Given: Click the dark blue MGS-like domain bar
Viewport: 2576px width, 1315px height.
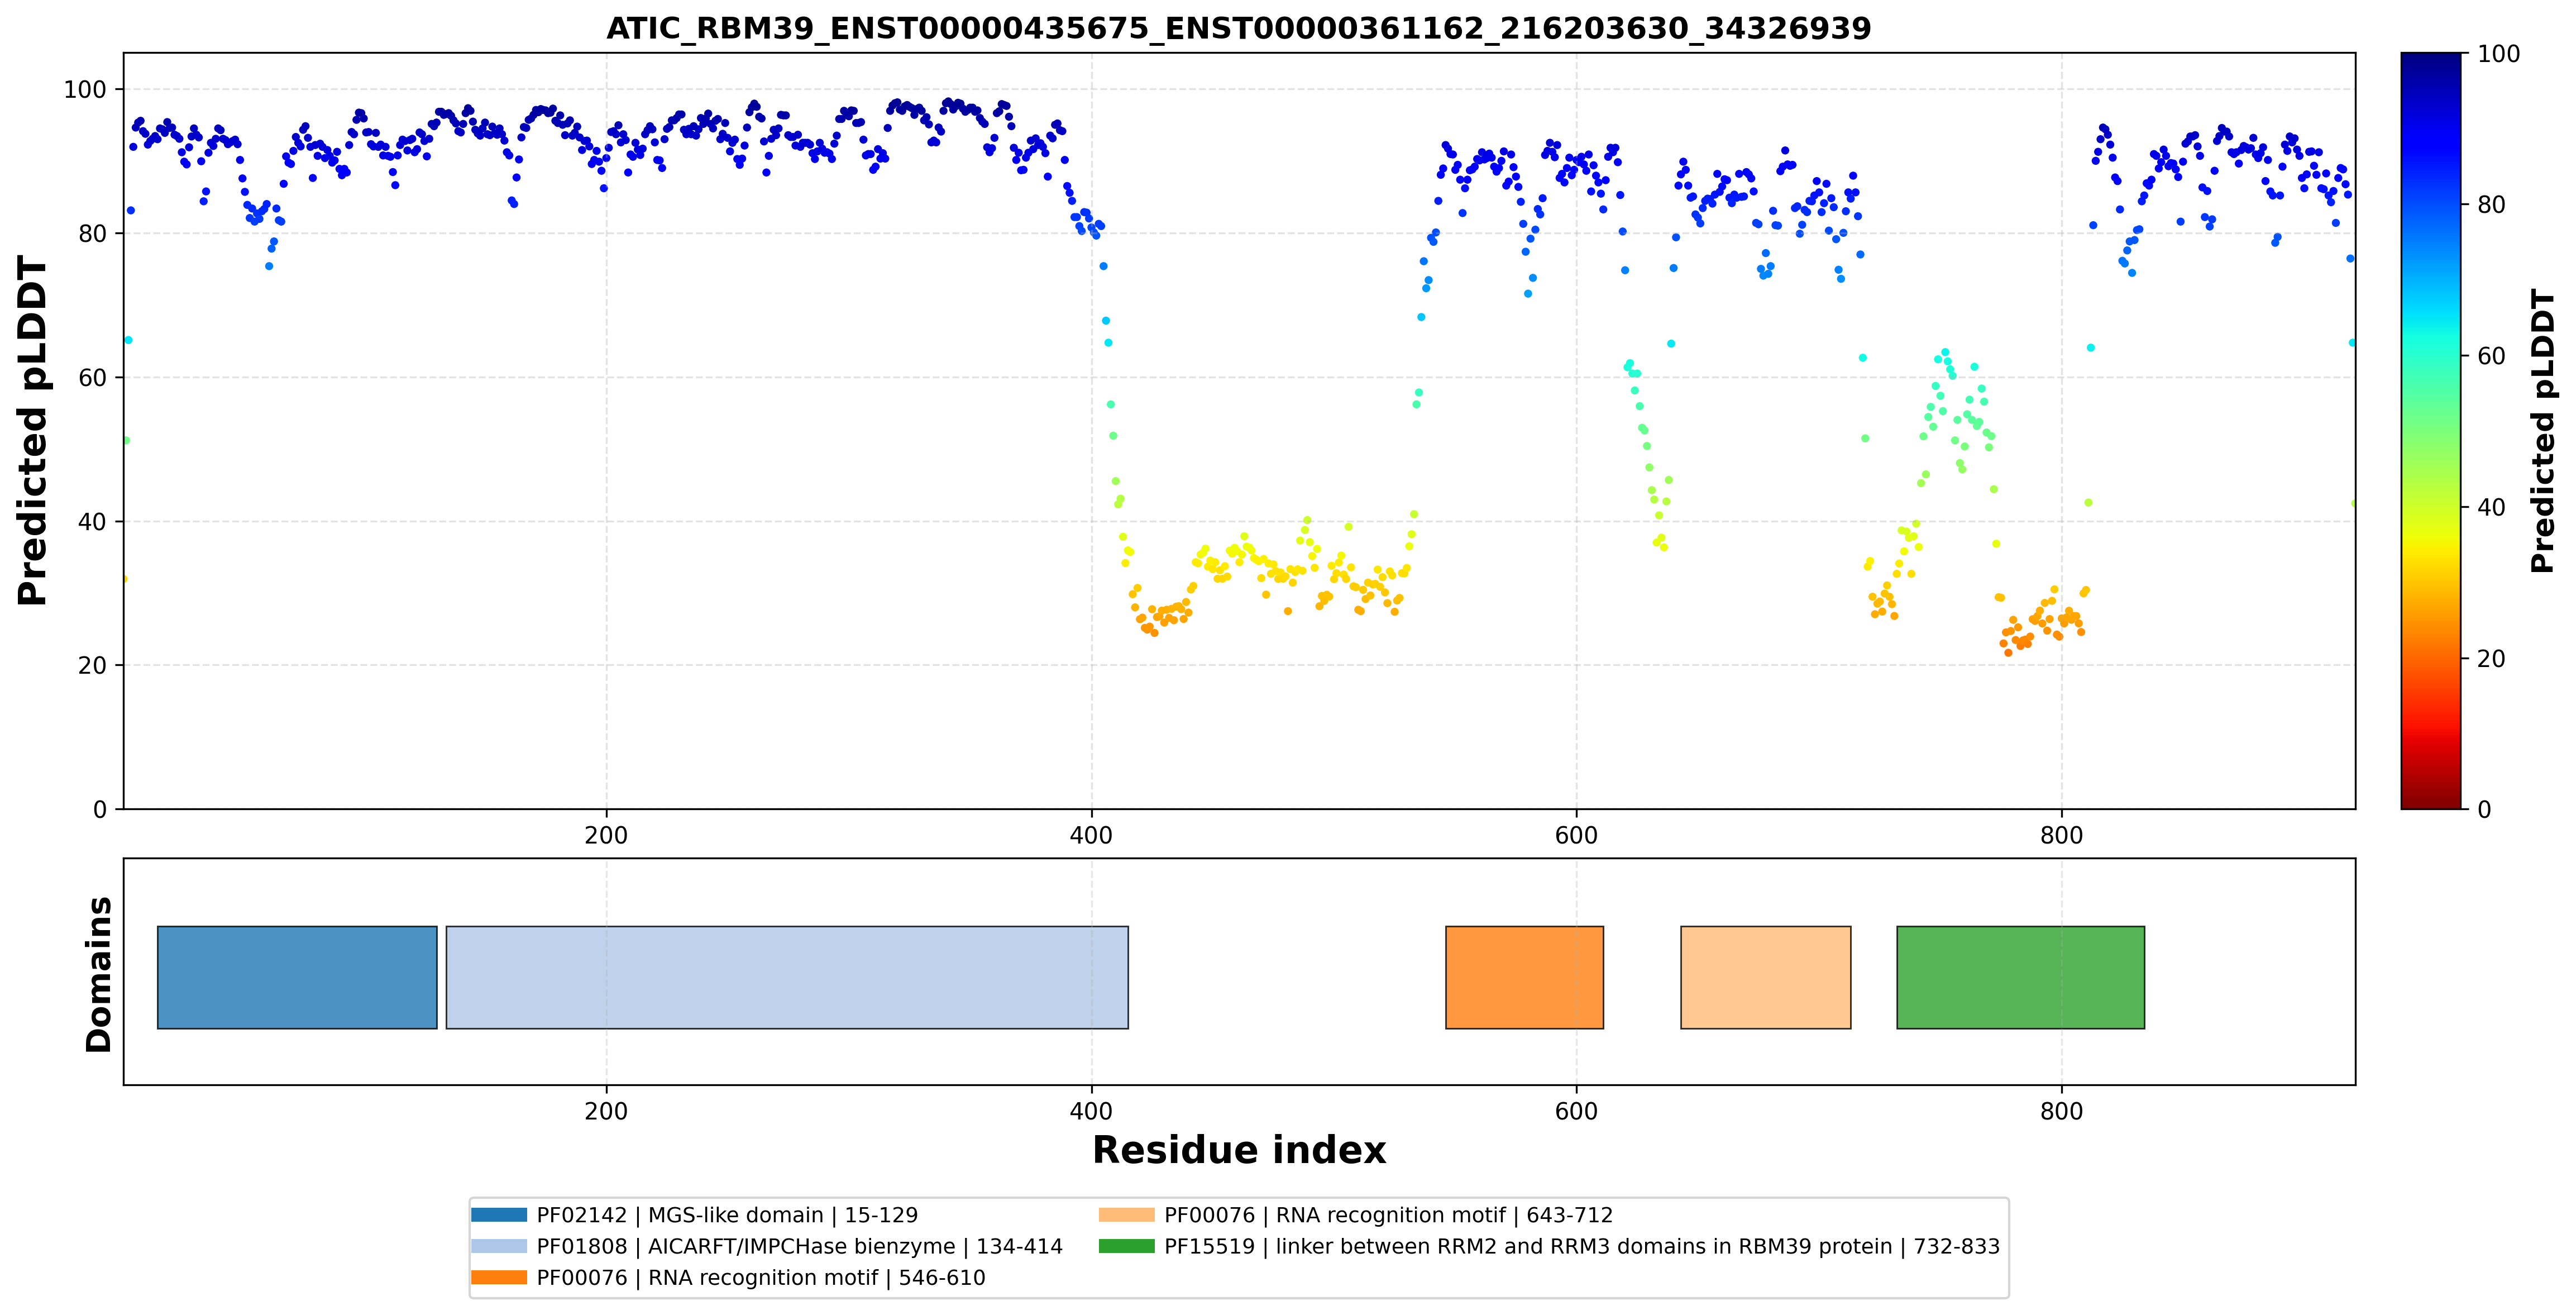Looking at the screenshot, I should 297,977.
